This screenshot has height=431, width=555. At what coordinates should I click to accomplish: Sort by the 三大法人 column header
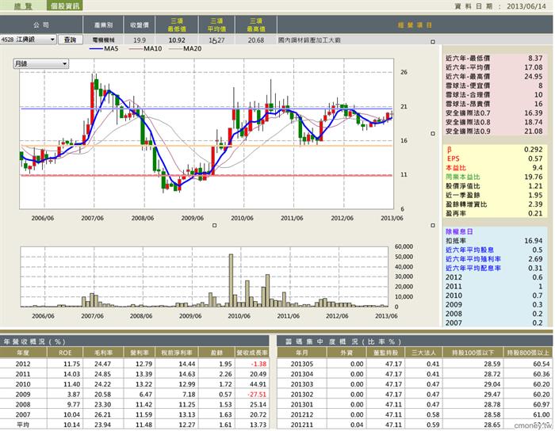click(423, 353)
